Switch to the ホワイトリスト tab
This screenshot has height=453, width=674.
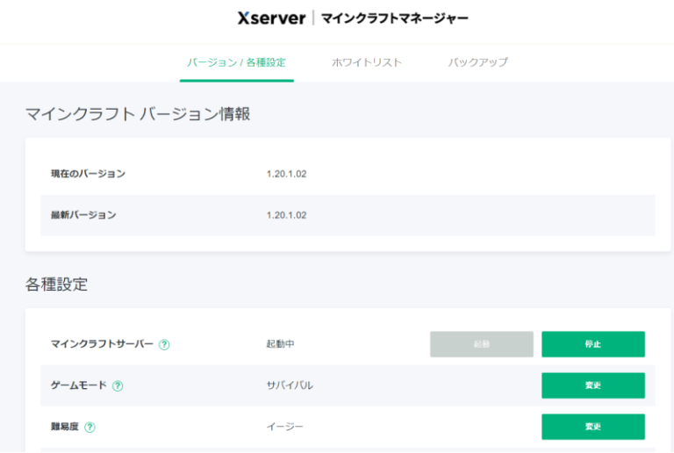click(x=367, y=62)
